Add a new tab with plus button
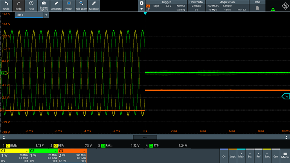Screen dimensions: 290x163 click(46, 15)
